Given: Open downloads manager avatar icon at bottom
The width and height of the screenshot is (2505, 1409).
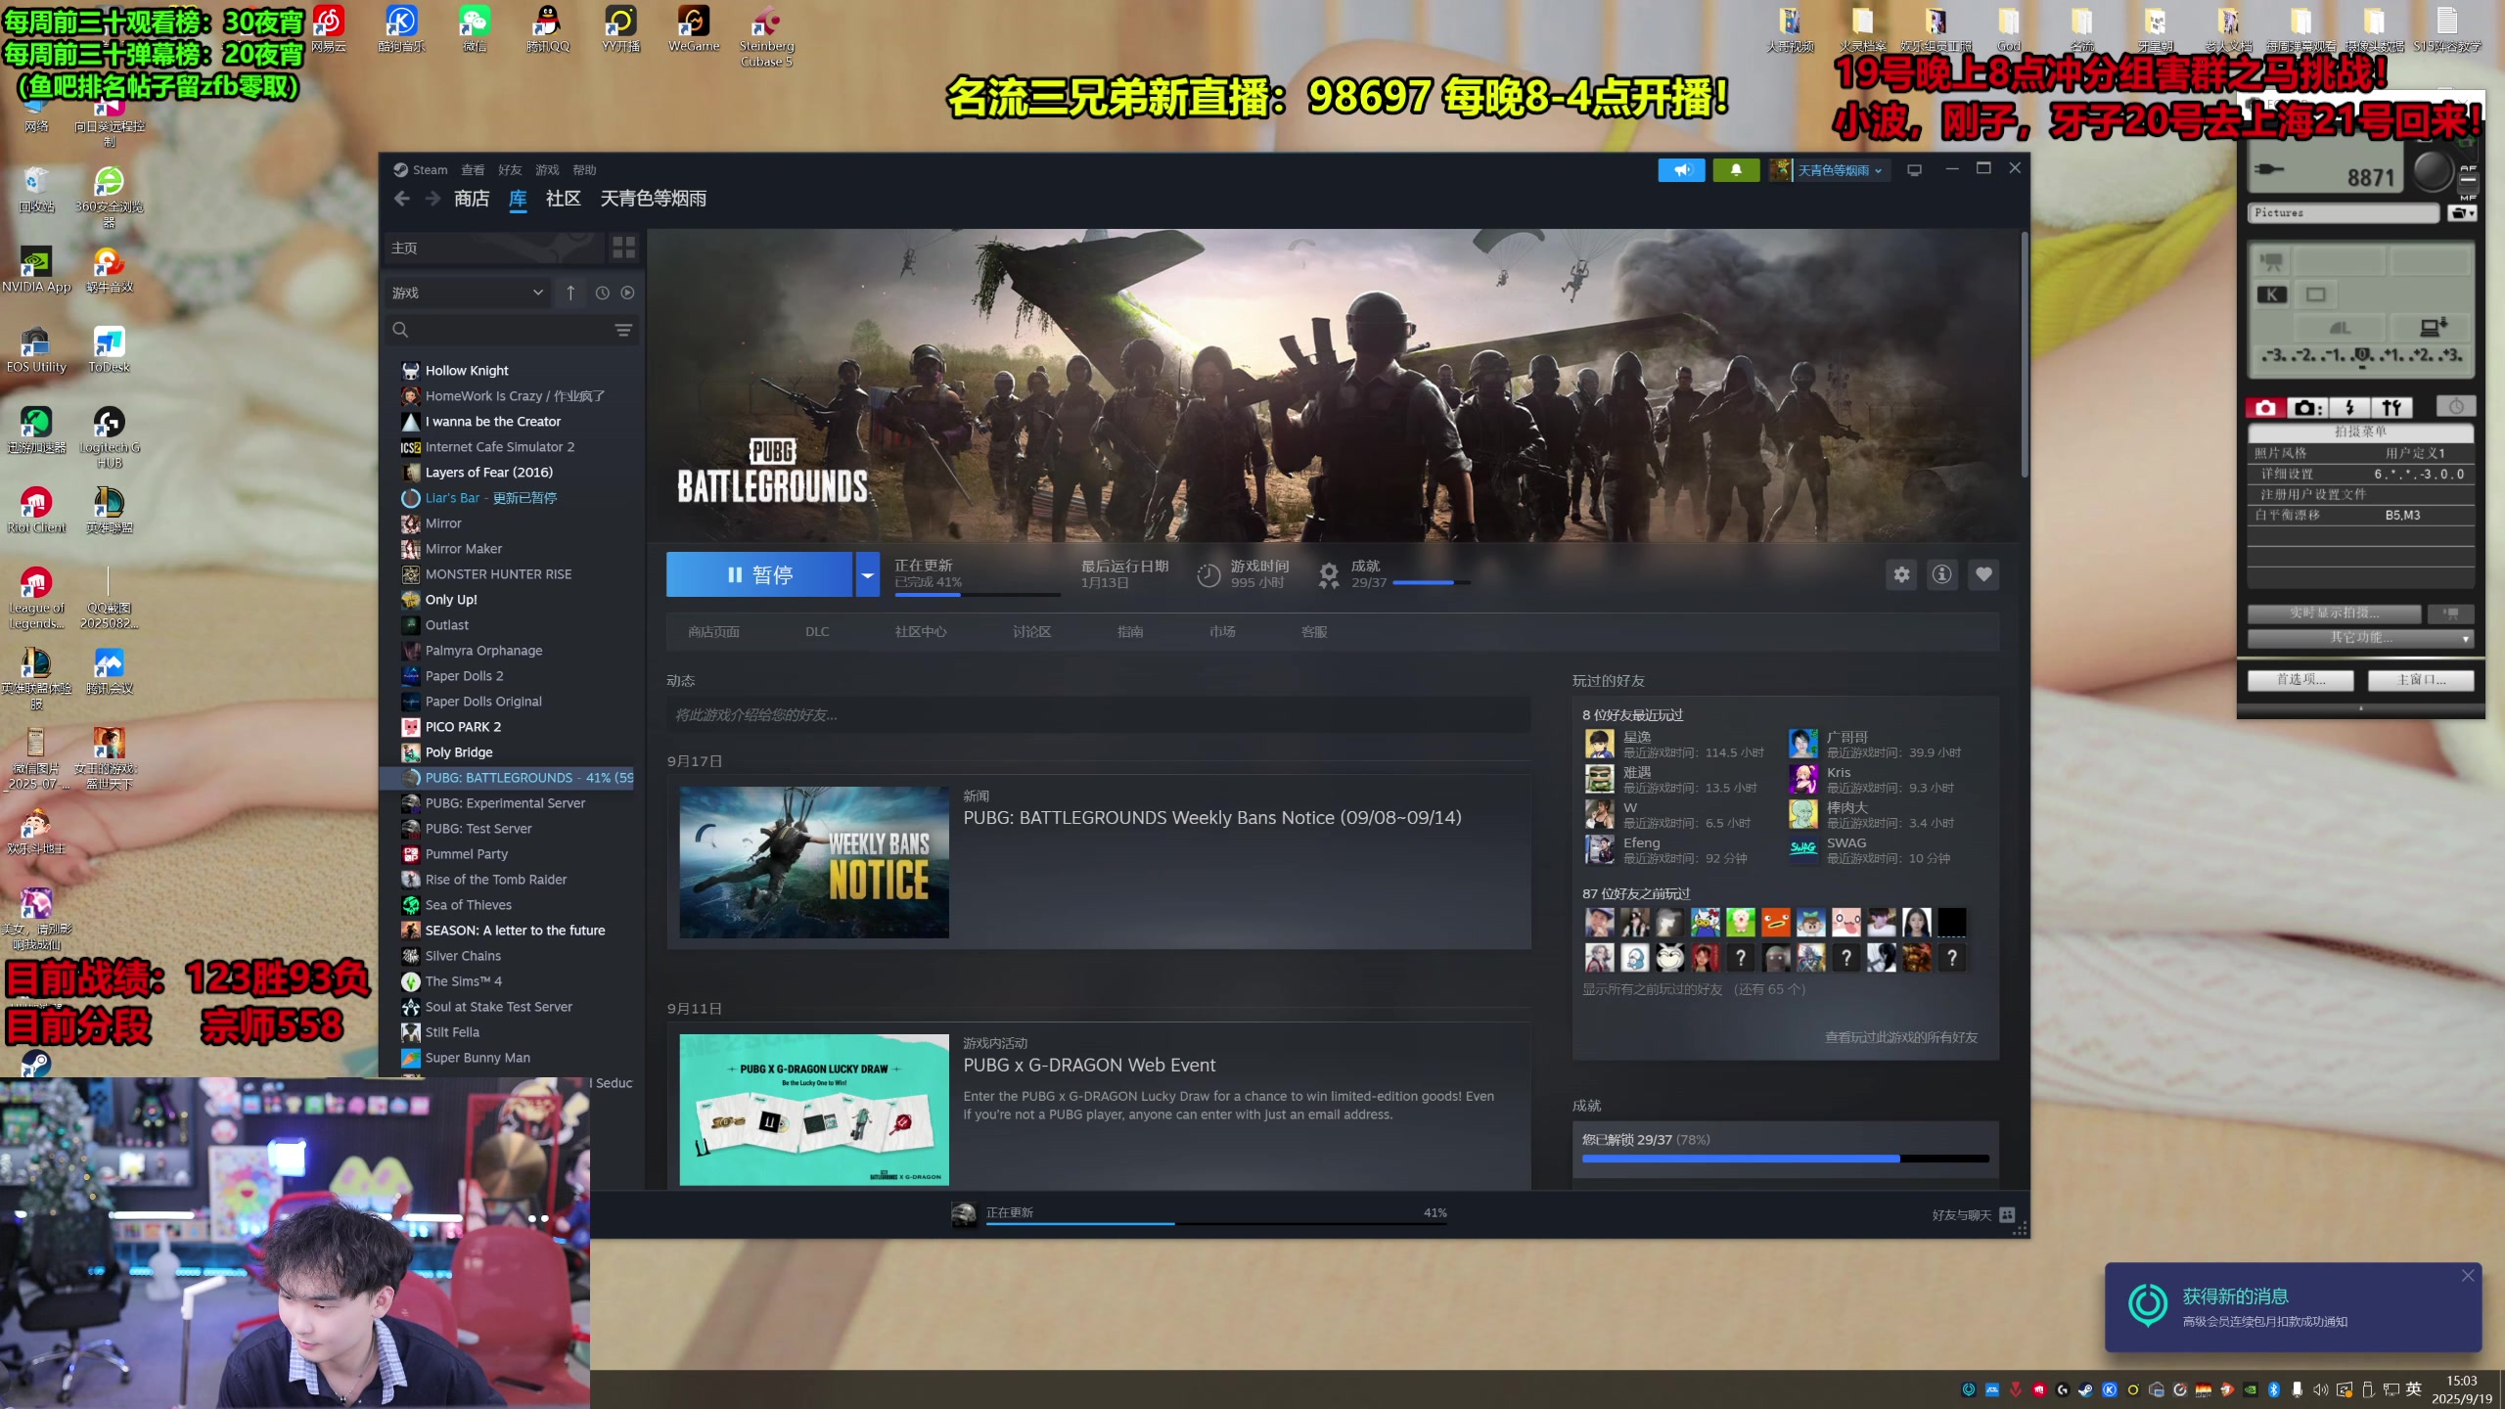Looking at the screenshot, I should click(x=964, y=1214).
